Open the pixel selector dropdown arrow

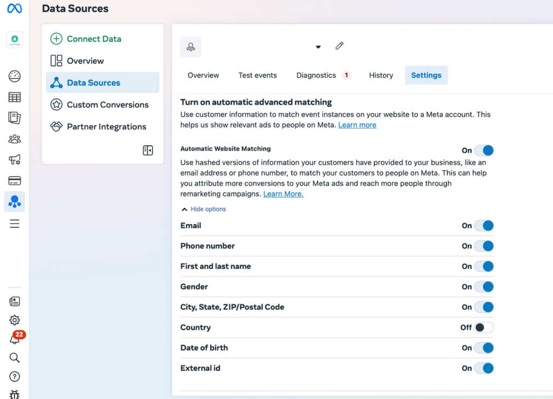click(318, 47)
